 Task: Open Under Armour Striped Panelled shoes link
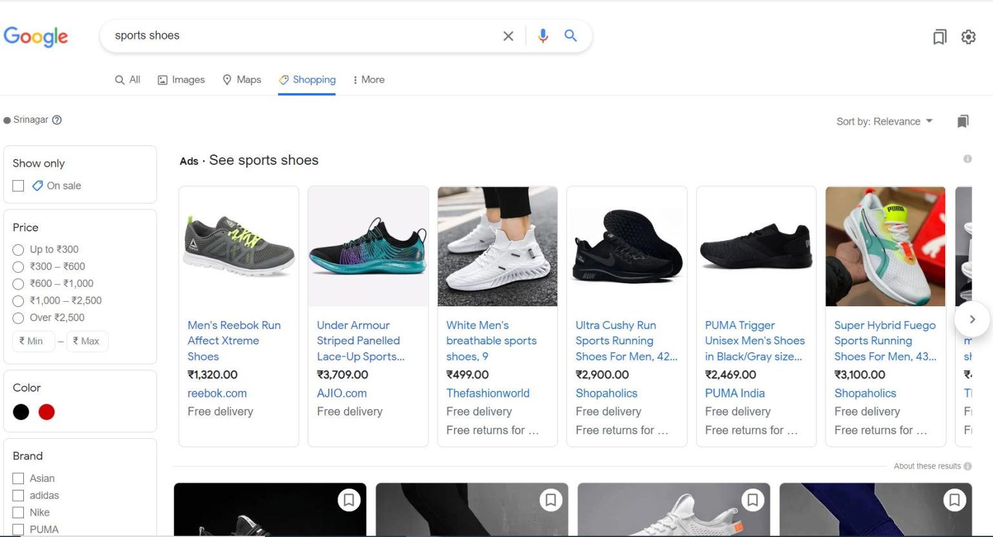pos(361,341)
